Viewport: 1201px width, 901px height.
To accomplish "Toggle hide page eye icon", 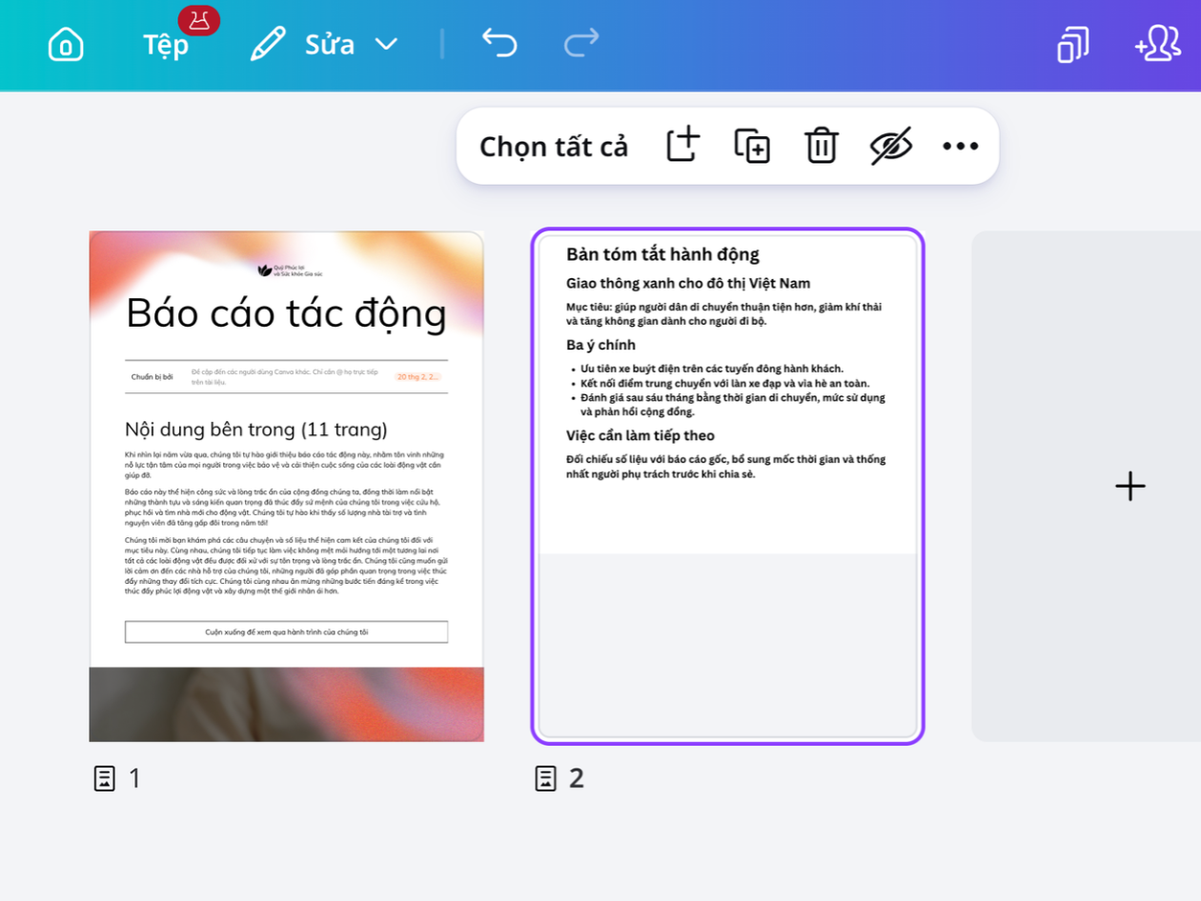I will coord(891,146).
